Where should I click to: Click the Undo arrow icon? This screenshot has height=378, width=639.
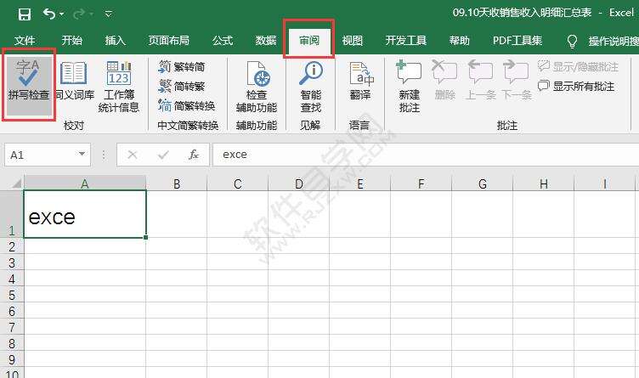[49, 14]
